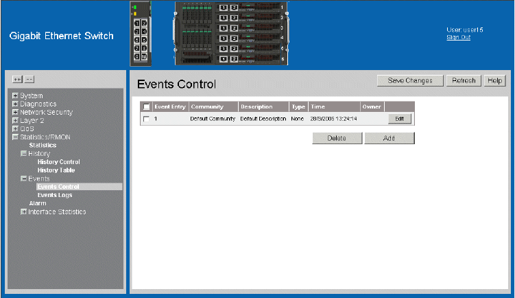Image resolution: width=515 pixels, height=298 pixels.
Task: Expand the QoS tree node
Action: [x=15, y=128]
